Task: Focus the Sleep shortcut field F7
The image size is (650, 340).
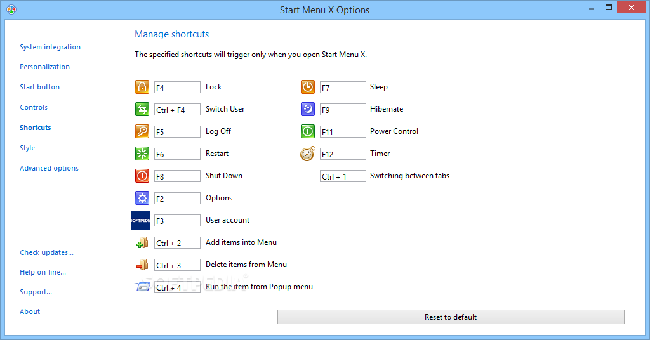Action: pos(343,88)
